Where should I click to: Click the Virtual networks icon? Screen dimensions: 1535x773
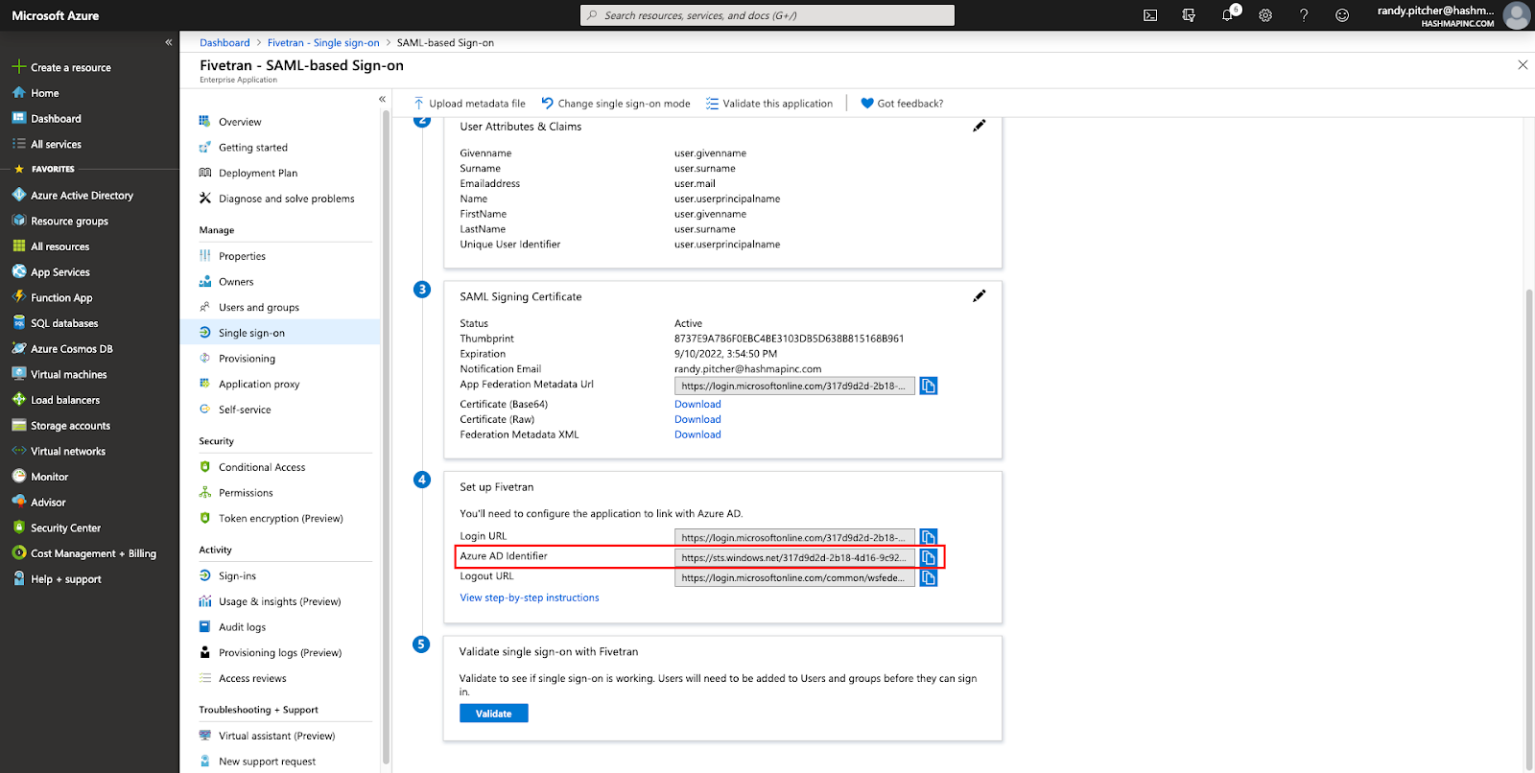[x=18, y=451]
